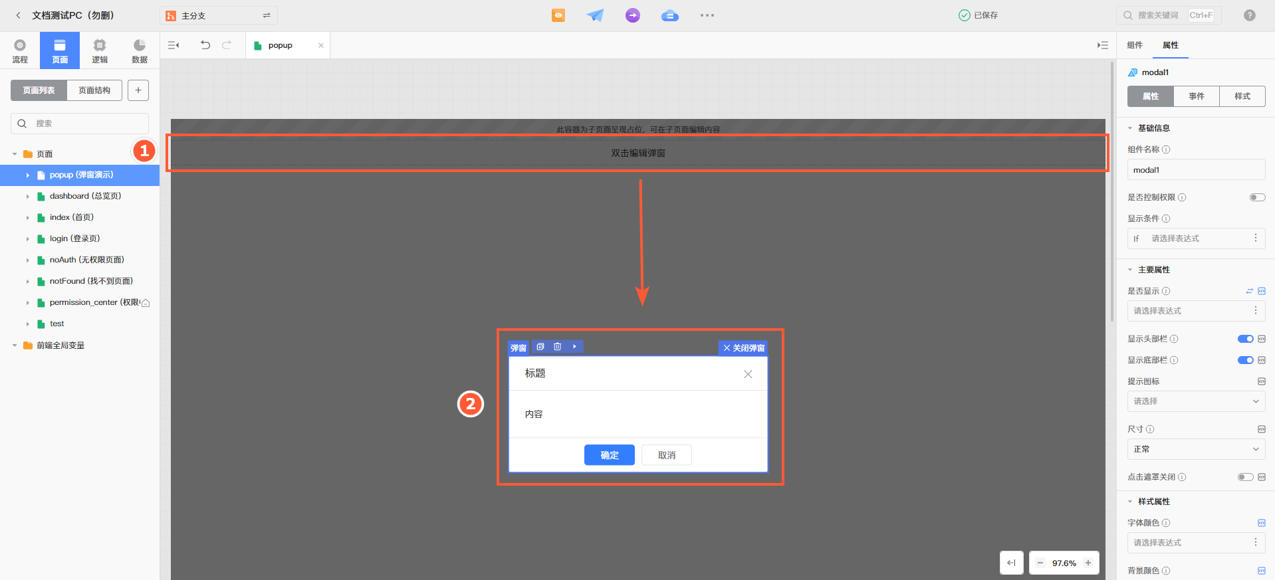1275x580 pixels.
Task: Open 显示条件 expression options dots
Action: pyautogui.click(x=1255, y=238)
